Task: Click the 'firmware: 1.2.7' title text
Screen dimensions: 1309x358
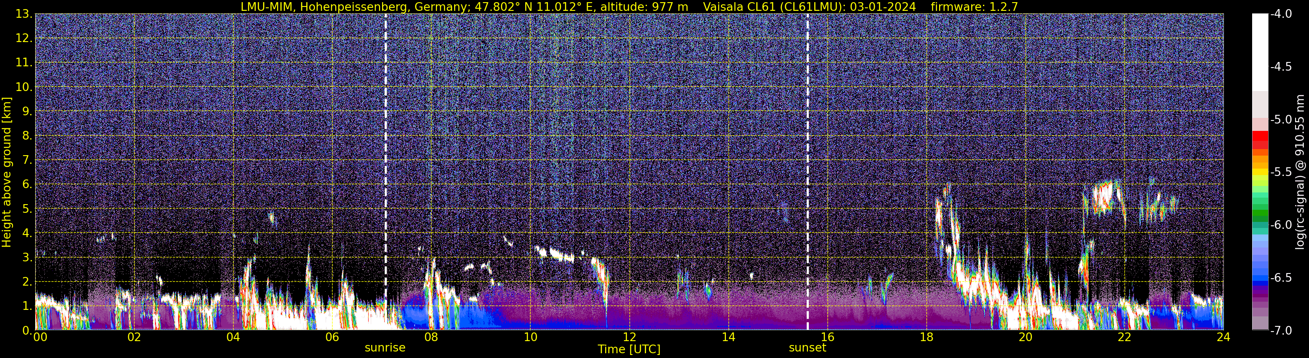Action: tap(974, 7)
